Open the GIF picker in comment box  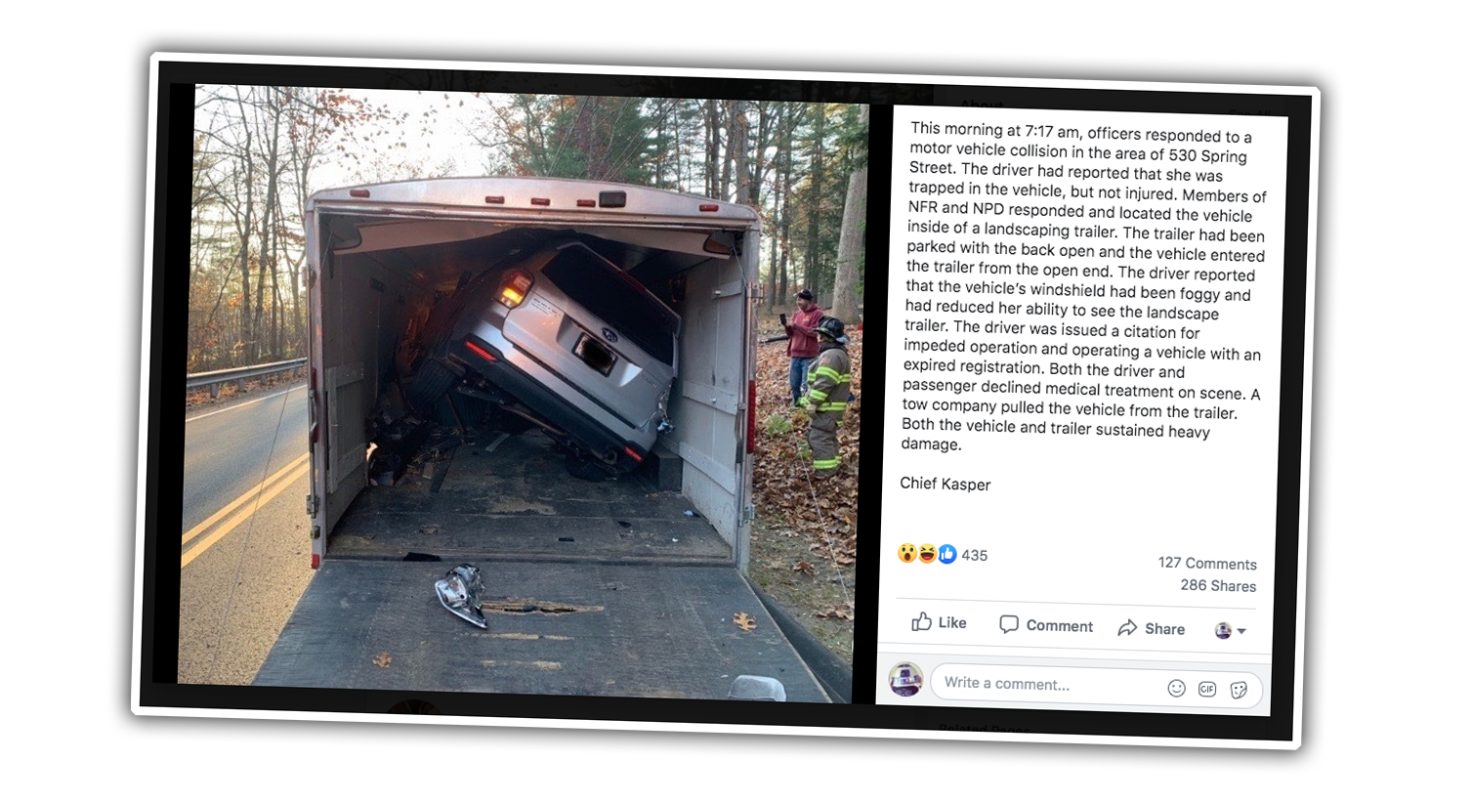pyautogui.click(x=1207, y=689)
